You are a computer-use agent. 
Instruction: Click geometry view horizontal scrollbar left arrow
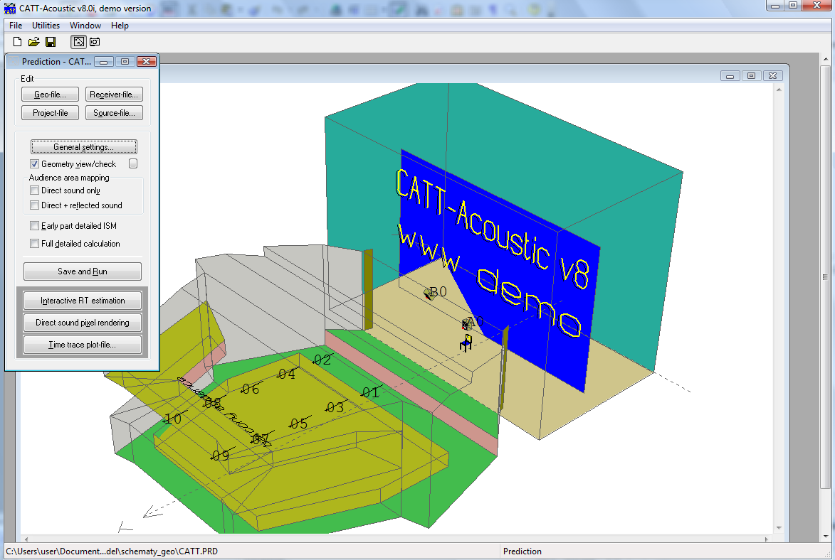[26, 539]
